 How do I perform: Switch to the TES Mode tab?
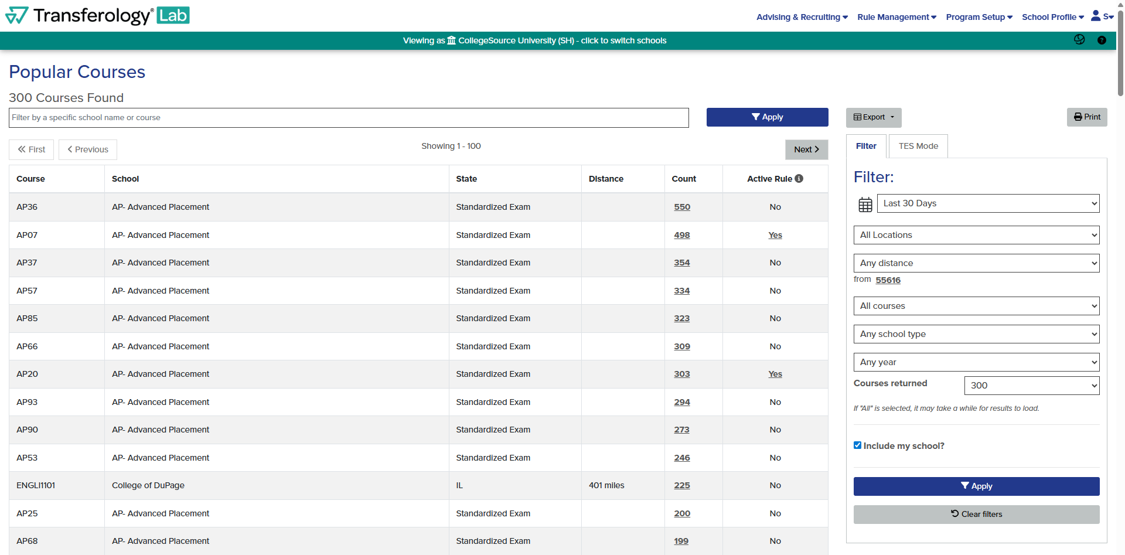coord(918,146)
